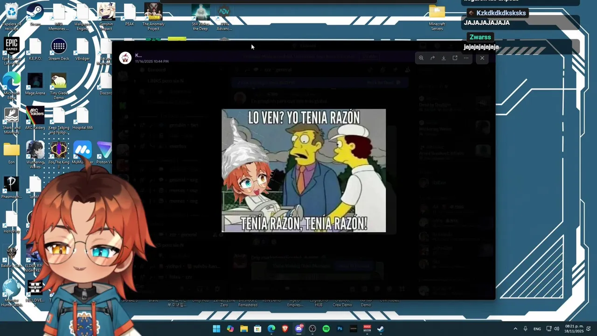
Task: Close the Discord image viewer
Action: coord(482,58)
